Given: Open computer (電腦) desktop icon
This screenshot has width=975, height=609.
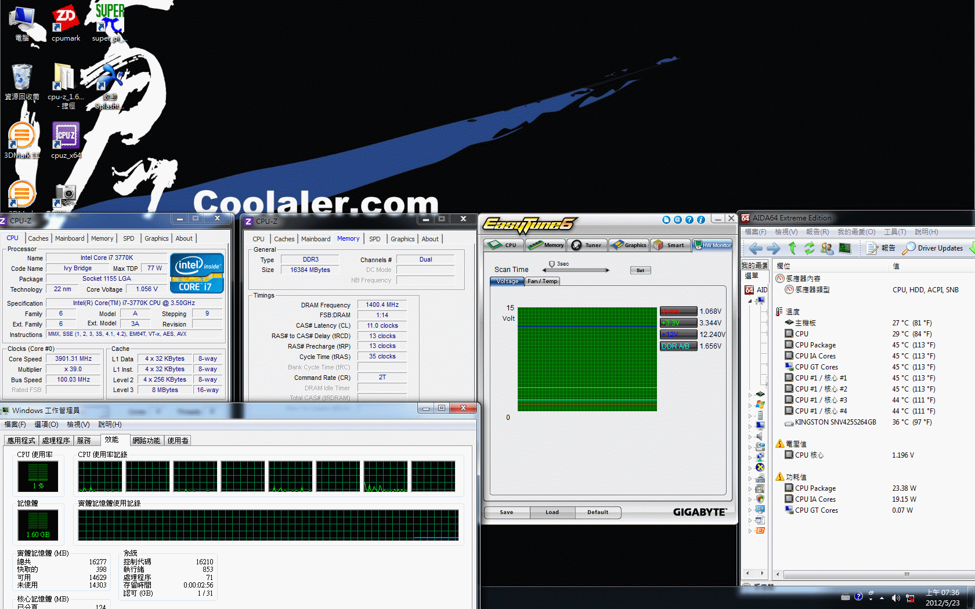Looking at the screenshot, I should coord(22,24).
